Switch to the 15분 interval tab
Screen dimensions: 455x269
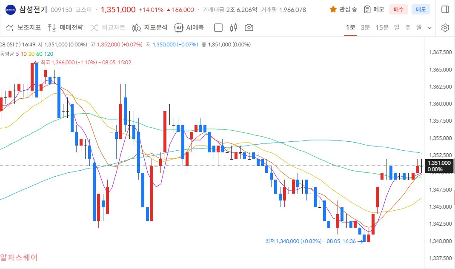(x=382, y=28)
